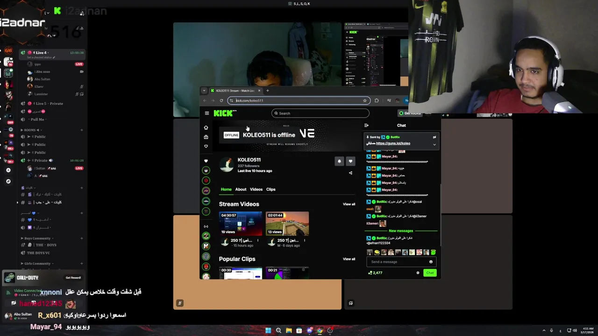
Task: Go to Kick Home icon in sidebar
Action: coord(206,127)
